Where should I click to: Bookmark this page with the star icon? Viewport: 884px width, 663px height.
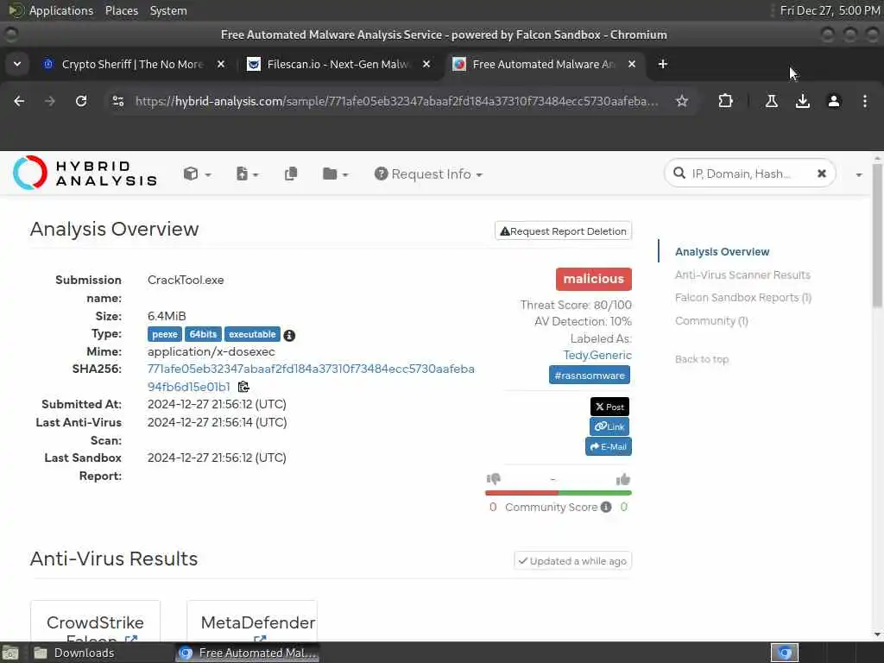click(682, 101)
